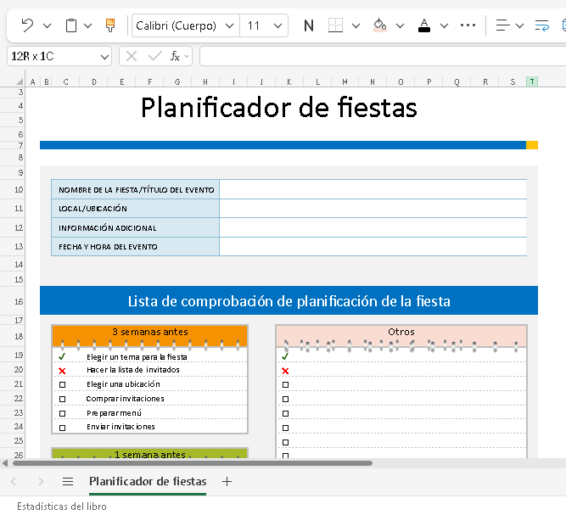Toggle checkbox next to Enviar invitaciones
The height and width of the screenshot is (515, 566).
[62, 427]
